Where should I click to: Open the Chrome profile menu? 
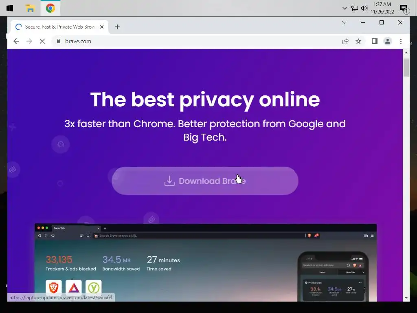(x=388, y=41)
